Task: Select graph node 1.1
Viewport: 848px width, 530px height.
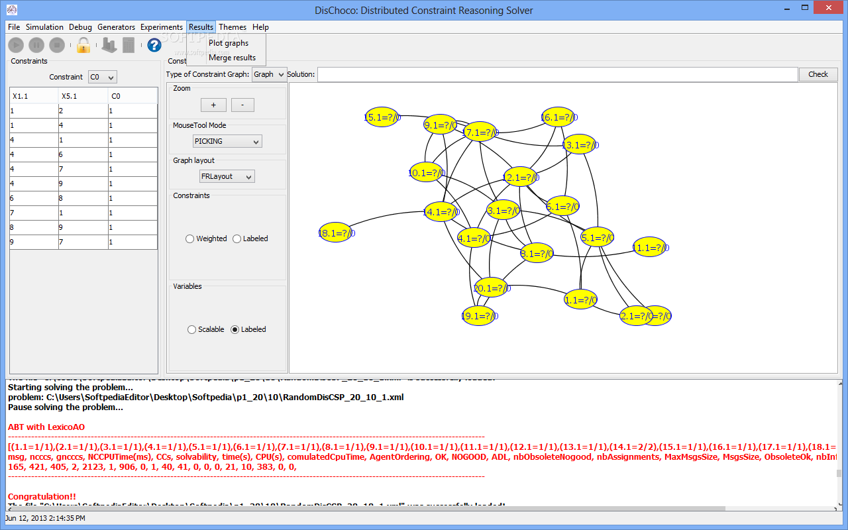Action: point(581,299)
